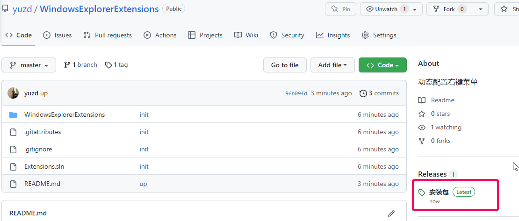Click the tag icon next to 1 tag
519x221 pixels.
108,65
